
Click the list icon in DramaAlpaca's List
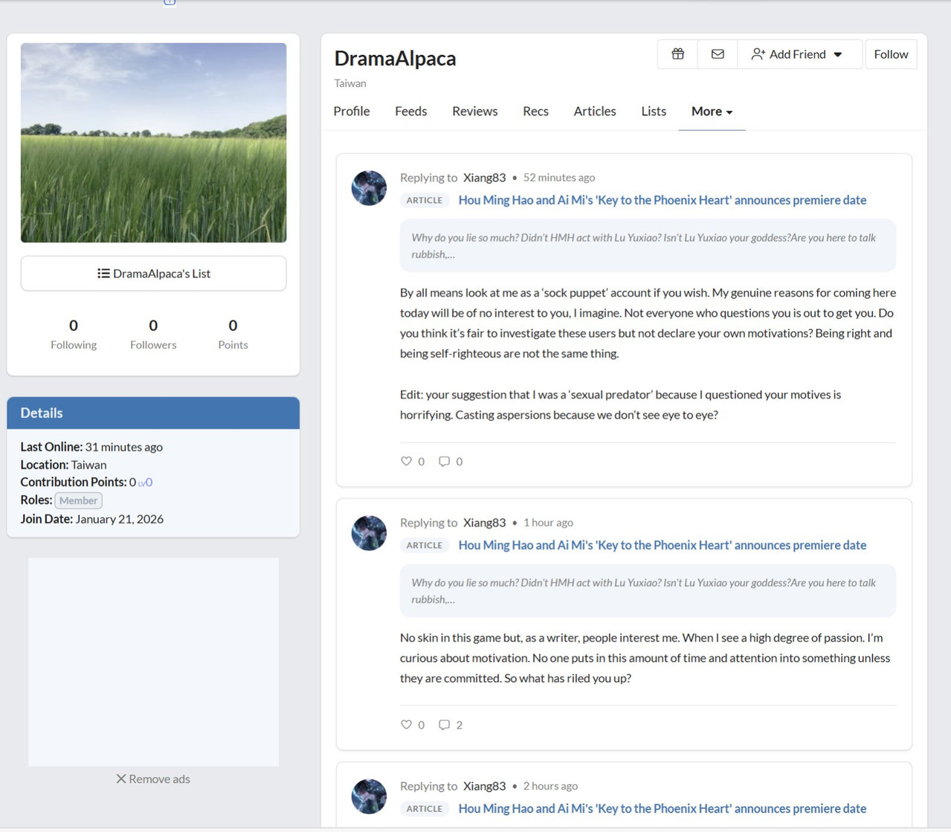(x=103, y=274)
